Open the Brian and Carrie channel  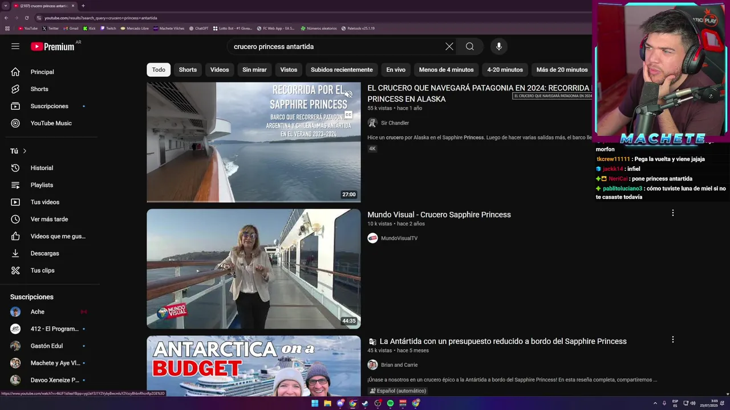point(399,365)
